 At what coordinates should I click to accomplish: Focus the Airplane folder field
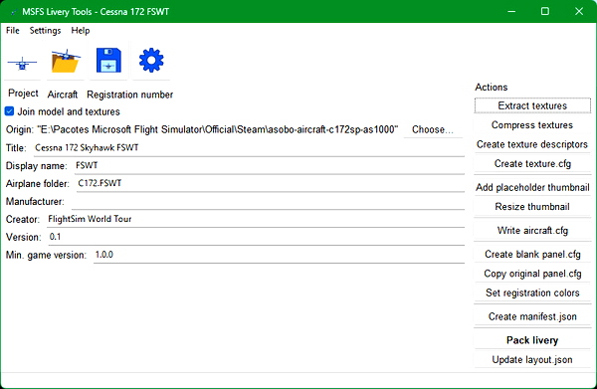pyautogui.click(x=271, y=183)
